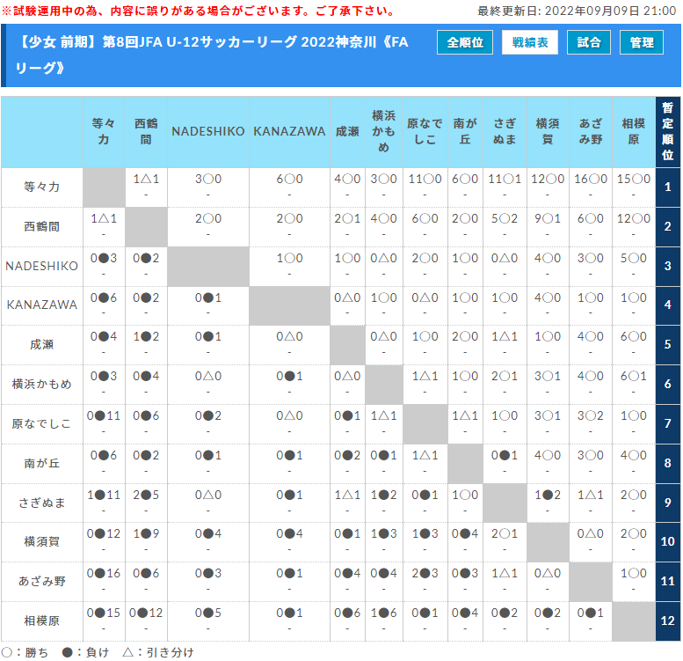Screen dimensions: 683x661
Task: Click the 南が丘 column header
Action: (x=465, y=132)
